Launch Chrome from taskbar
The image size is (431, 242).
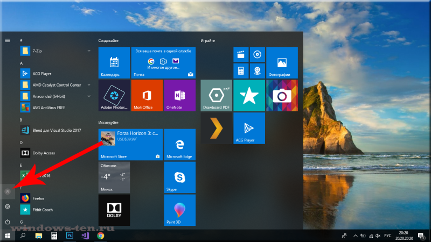click(101, 236)
